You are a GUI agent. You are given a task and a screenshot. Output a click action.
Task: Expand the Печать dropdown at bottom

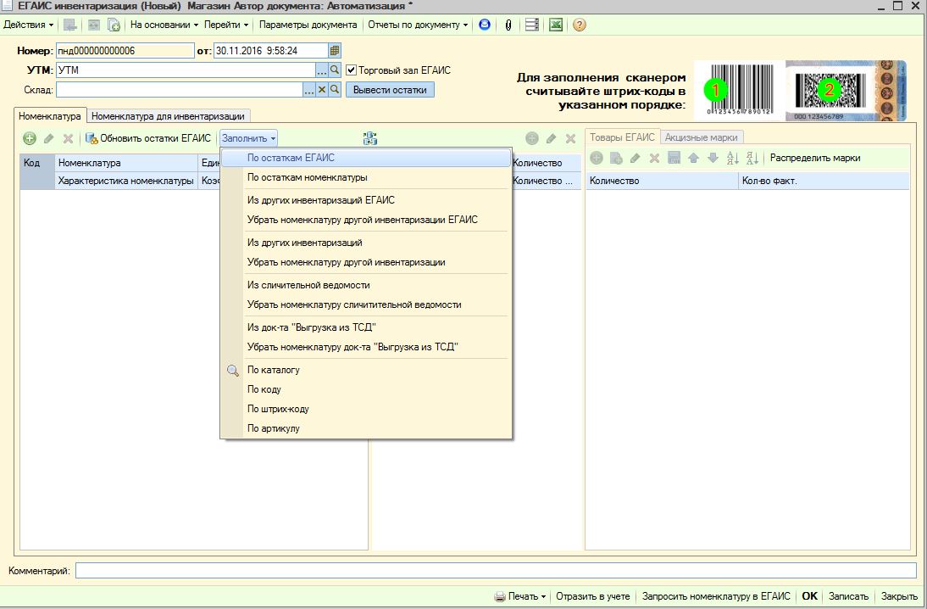pos(520,596)
